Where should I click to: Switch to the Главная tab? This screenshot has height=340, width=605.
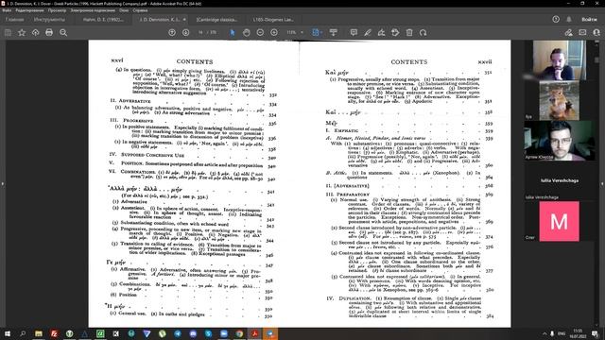(15, 19)
